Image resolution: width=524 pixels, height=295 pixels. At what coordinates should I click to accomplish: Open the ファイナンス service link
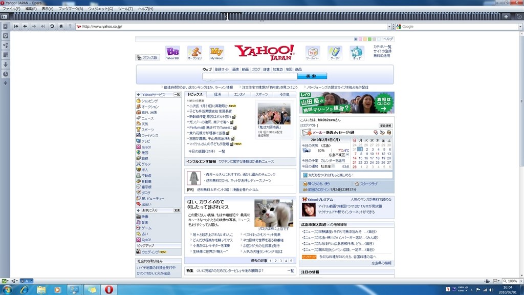pos(149,135)
